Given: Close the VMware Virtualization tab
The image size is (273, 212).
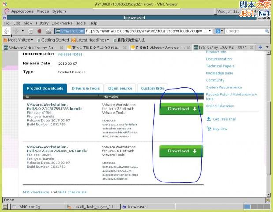Looking at the screenshot, I should point(61,48).
